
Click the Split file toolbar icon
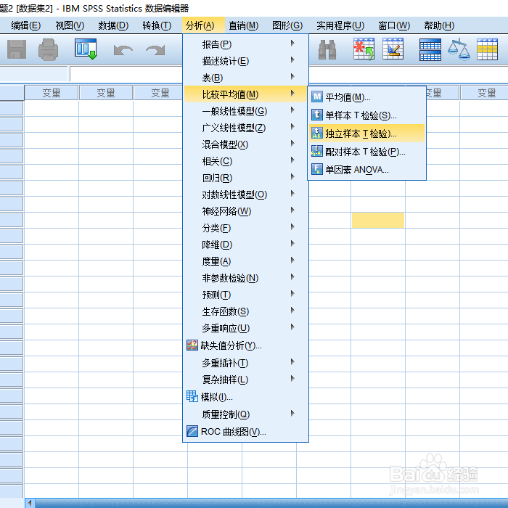(x=430, y=49)
